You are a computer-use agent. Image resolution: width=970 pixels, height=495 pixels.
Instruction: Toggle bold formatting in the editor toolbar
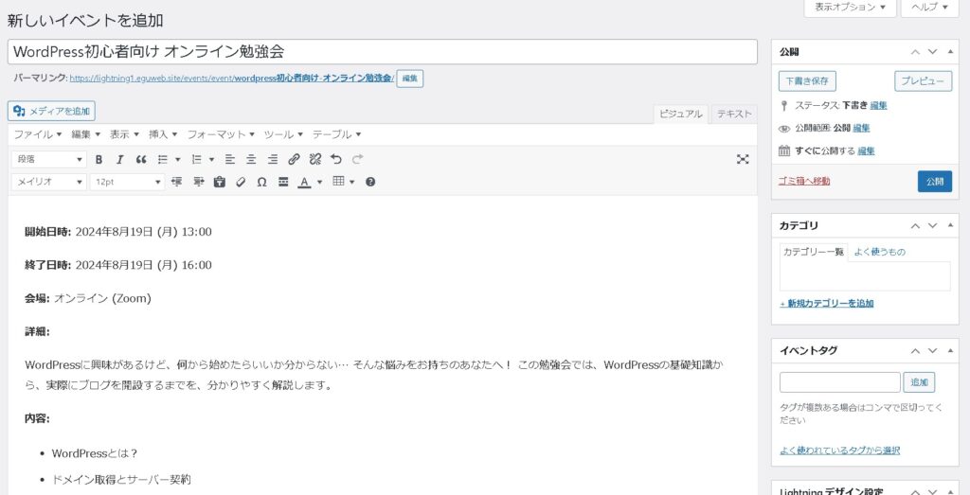tap(99, 159)
